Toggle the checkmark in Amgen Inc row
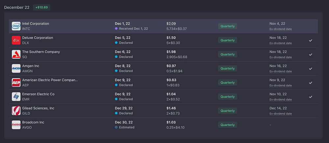The image size is (329, 143). pyautogui.click(x=311, y=69)
